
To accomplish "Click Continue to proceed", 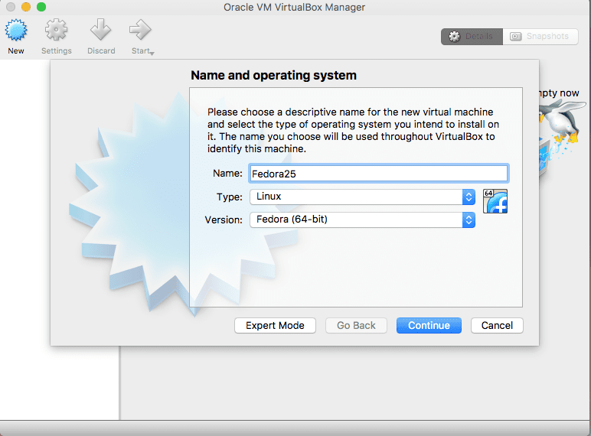I will coord(429,325).
